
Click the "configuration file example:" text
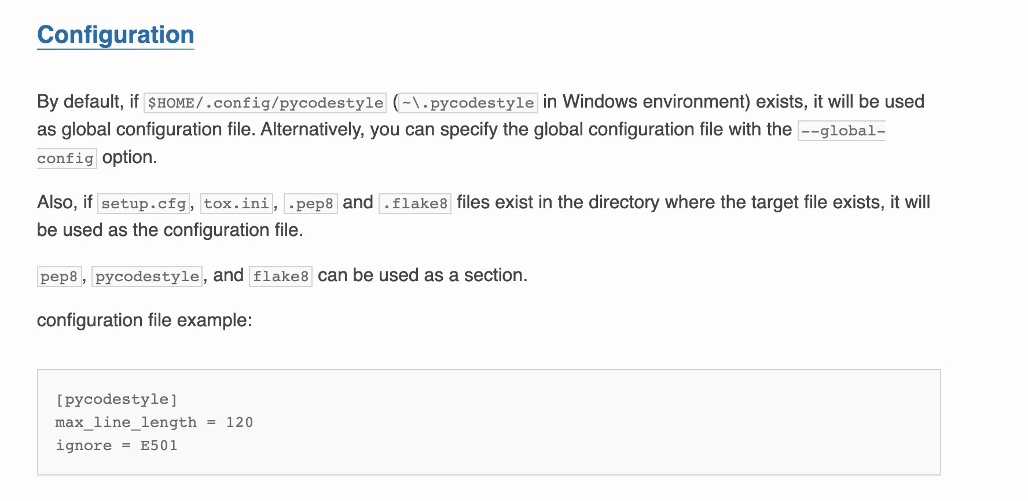coord(145,320)
